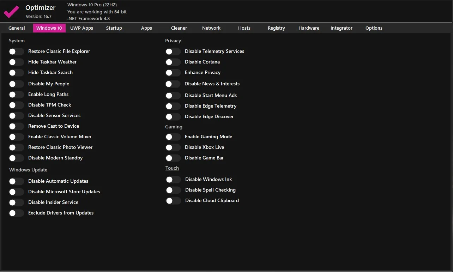Image resolution: width=453 pixels, height=272 pixels.
Task: Select the Registry tab
Action: coord(276,28)
